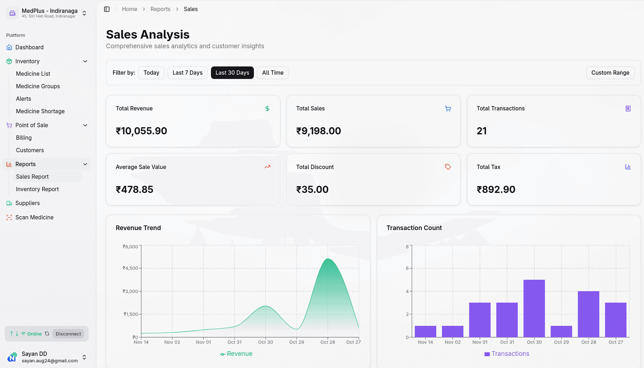Click the Oct 30 transactions bar

(534, 308)
